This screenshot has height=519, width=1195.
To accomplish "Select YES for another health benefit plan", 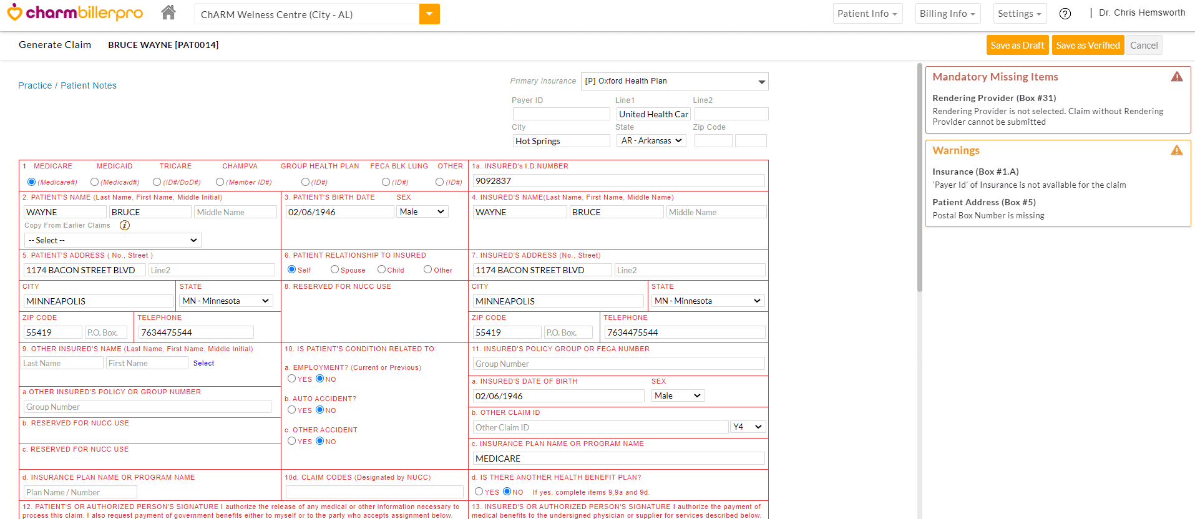I will point(479,492).
